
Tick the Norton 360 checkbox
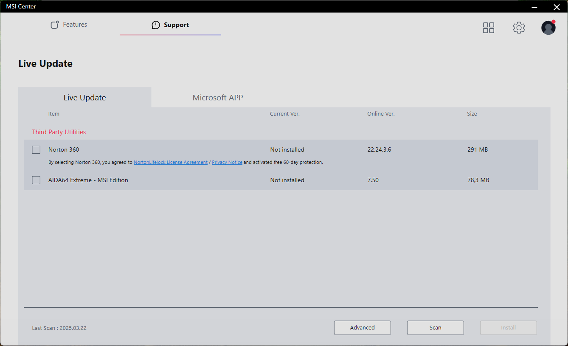[36, 149]
